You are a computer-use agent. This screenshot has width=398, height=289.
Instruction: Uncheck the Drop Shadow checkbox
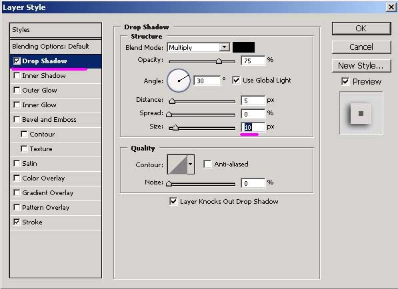click(x=17, y=61)
